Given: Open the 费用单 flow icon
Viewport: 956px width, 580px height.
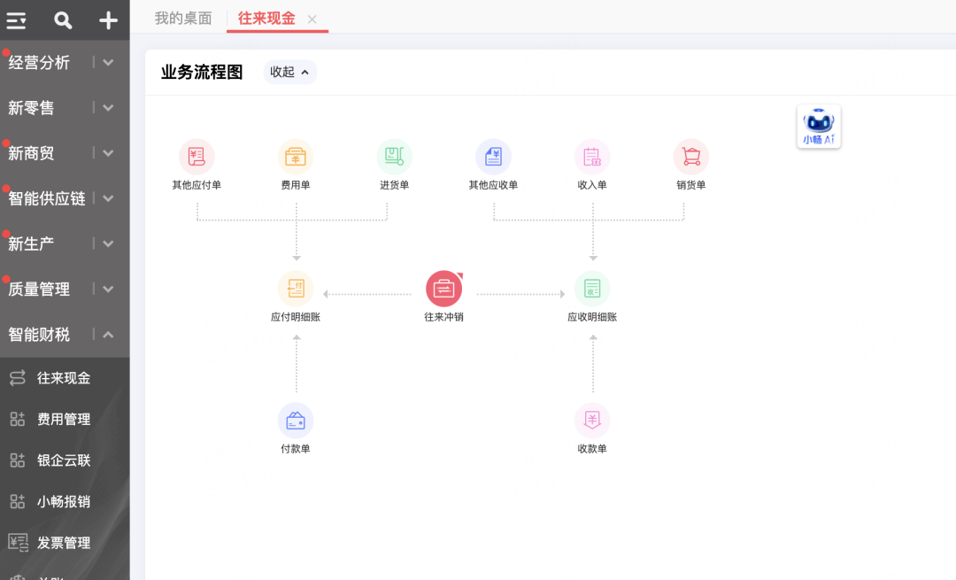Looking at the screenshot, I should pos(296,157).
